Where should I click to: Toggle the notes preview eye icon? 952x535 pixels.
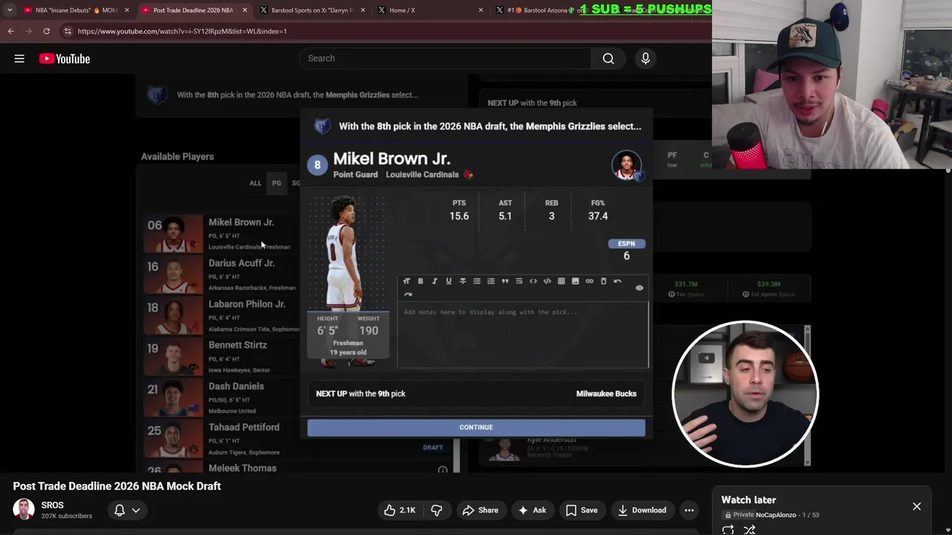tap(639, 288)
